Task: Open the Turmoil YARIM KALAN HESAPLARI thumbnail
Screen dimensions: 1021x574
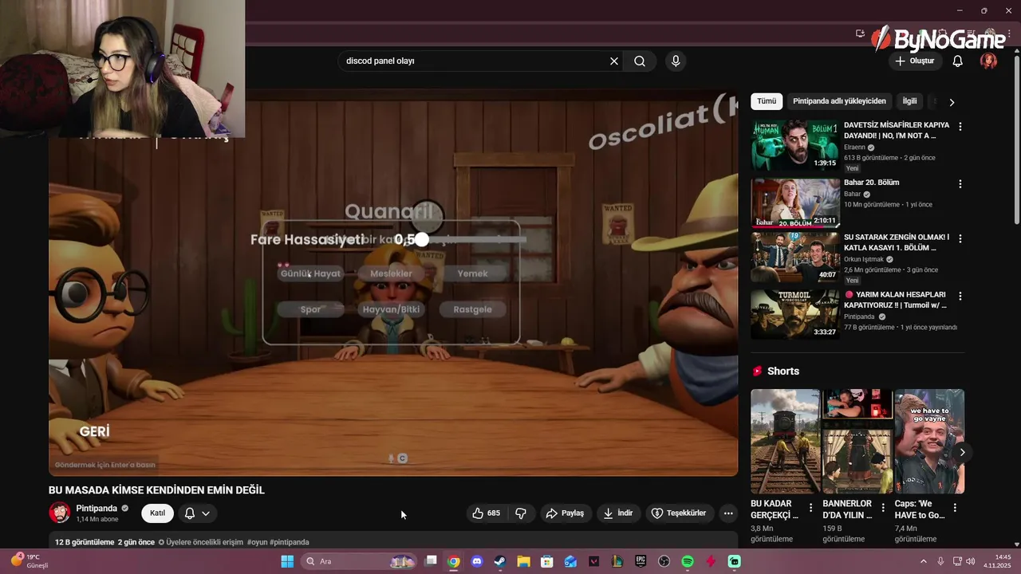Action: 795,314
